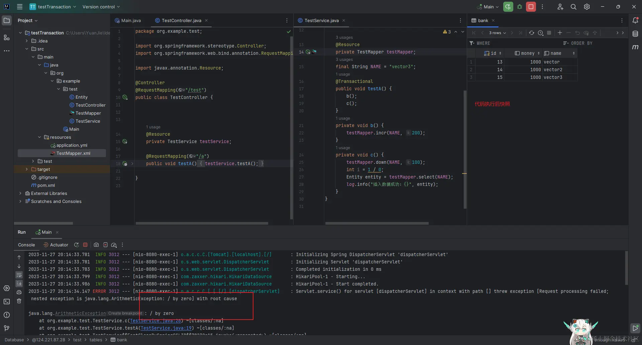The height and width of the screenshot is (345, 642).
Task: Open the Terminal tool window
Action: tap(7, 302)
